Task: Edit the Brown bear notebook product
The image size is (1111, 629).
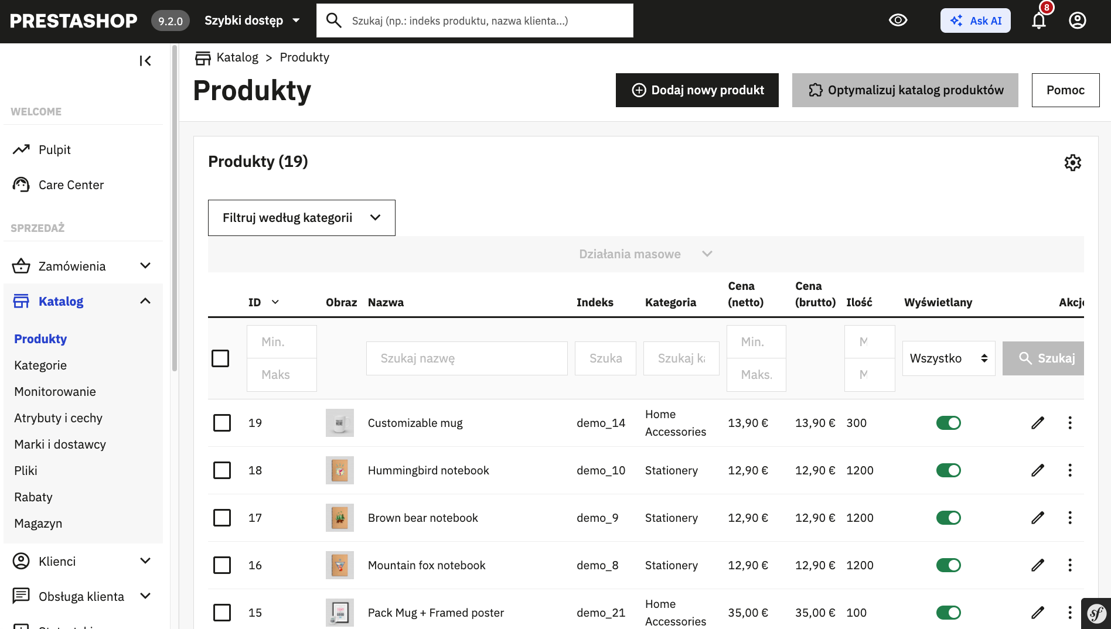Action: (1038, 518)
